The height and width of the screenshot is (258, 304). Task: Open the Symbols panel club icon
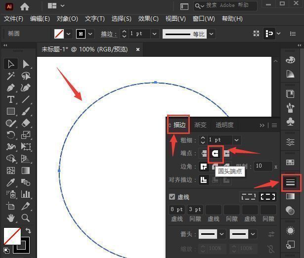[290, 122]
